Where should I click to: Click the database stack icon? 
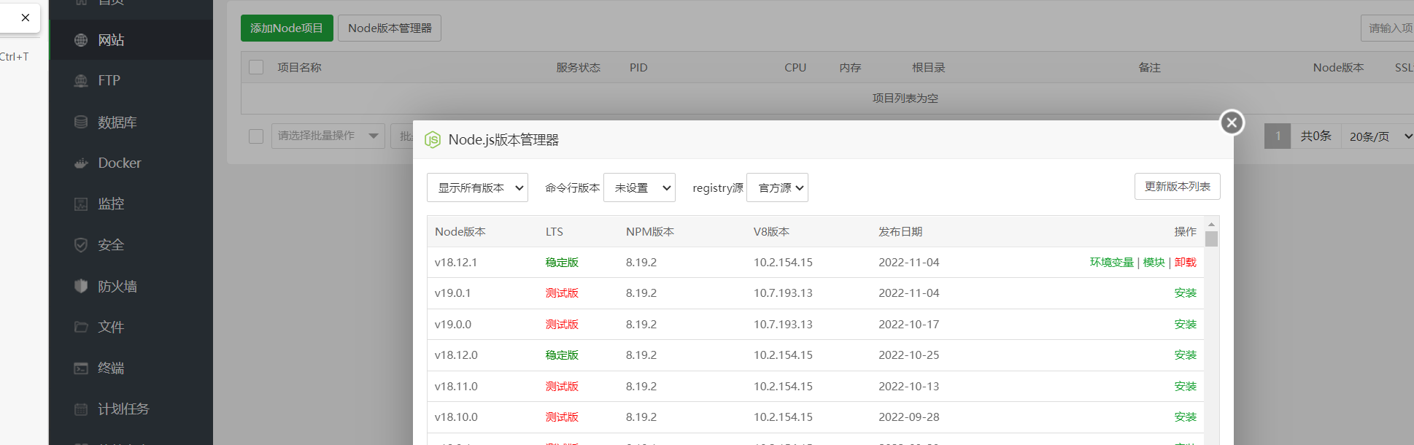[x=81, y=122]
